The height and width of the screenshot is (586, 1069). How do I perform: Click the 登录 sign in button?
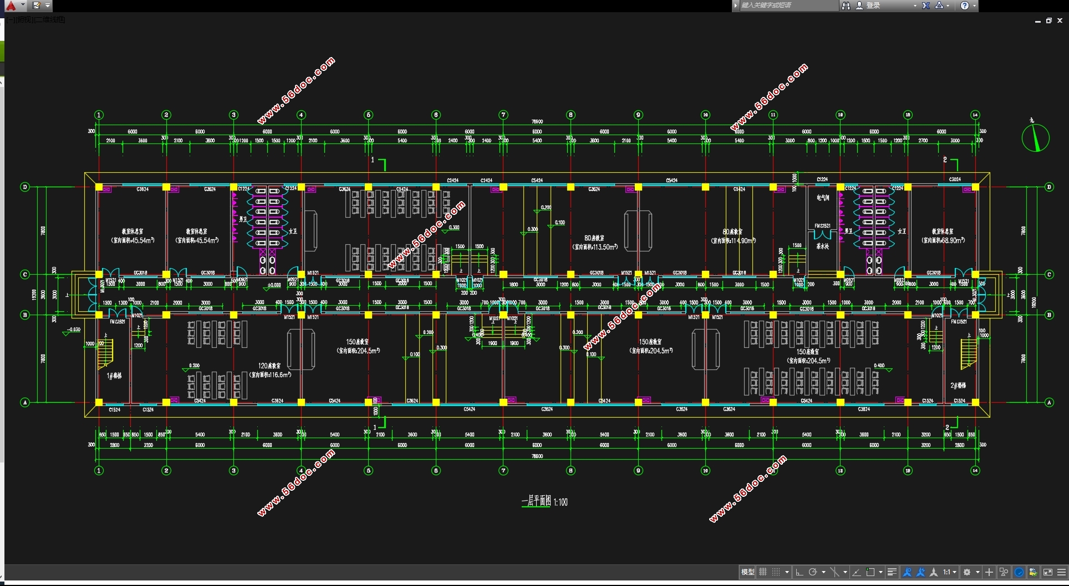[x=873, y=6]
